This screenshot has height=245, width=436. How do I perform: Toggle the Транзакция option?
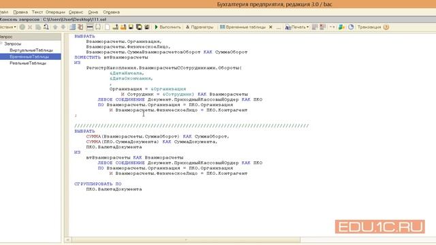tap(369, 27)
